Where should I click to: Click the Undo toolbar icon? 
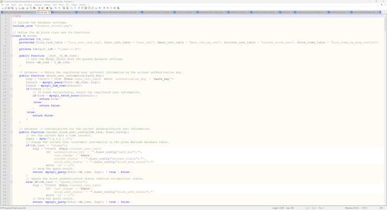pos(39,8)
